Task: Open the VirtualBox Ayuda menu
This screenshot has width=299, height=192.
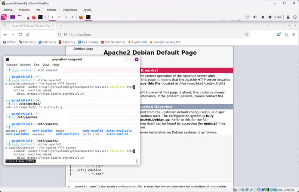Action: [x=87, y=10]
